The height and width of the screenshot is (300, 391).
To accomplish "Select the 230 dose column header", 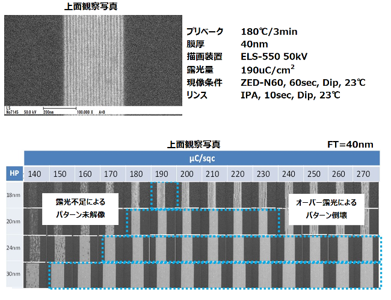I will pyautogui.click(x=263, y=173).
